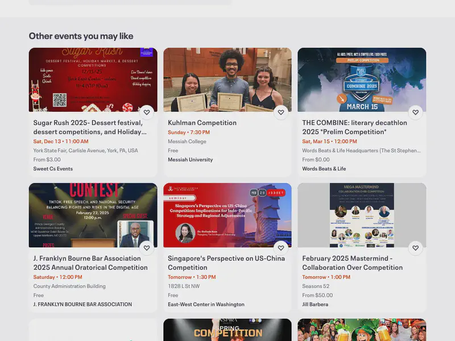
Task: Select the time Sunday • 7:30 PM
Action: click(189, 132)
